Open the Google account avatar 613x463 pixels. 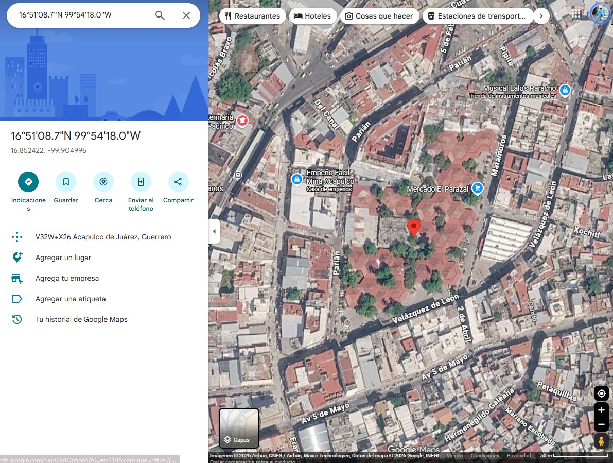pos(600,13)
